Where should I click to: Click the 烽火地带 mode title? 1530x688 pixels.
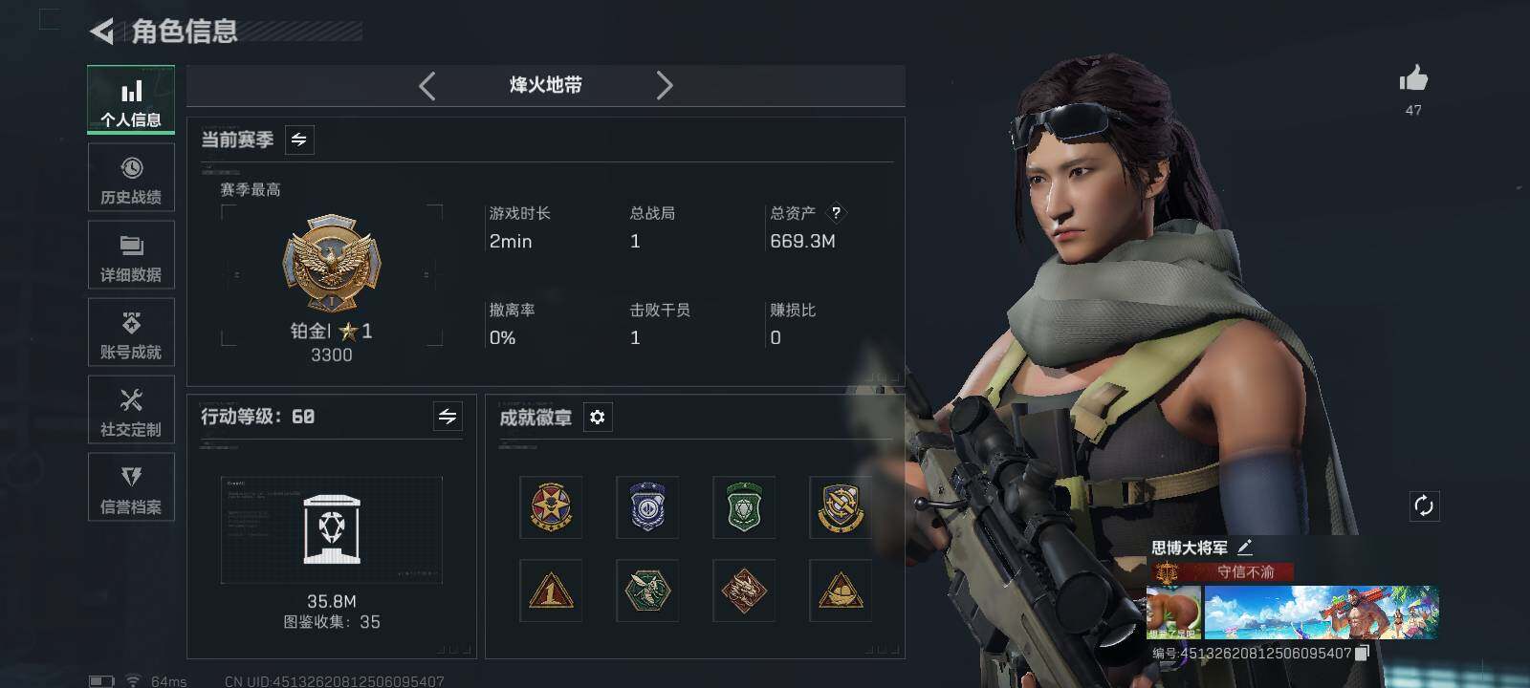point(546,85)
